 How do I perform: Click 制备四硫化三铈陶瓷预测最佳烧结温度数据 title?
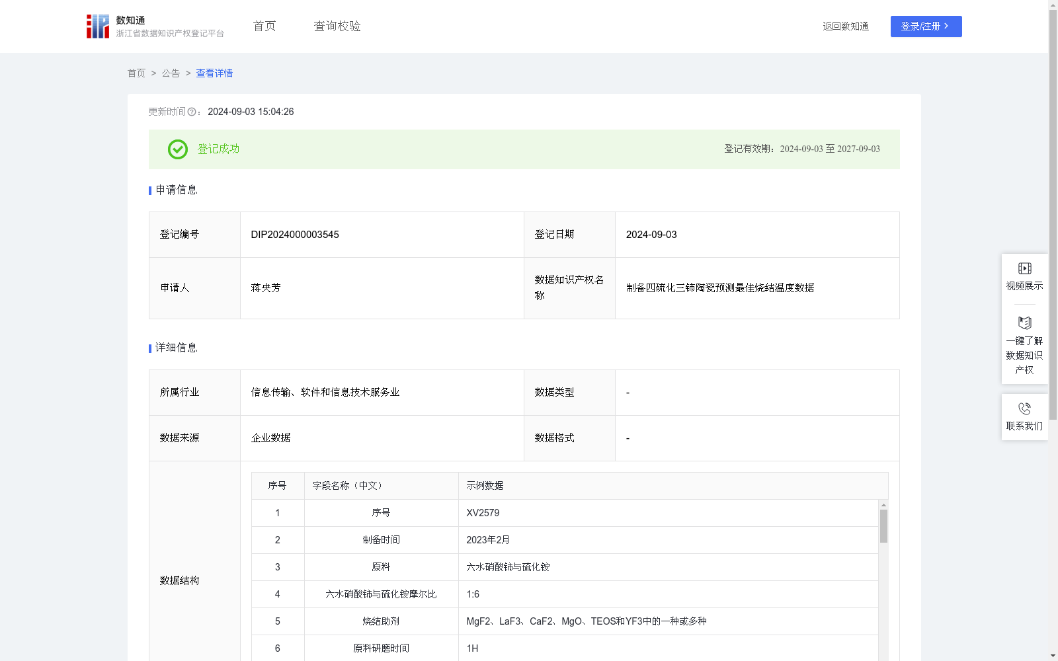coord(720,288)
